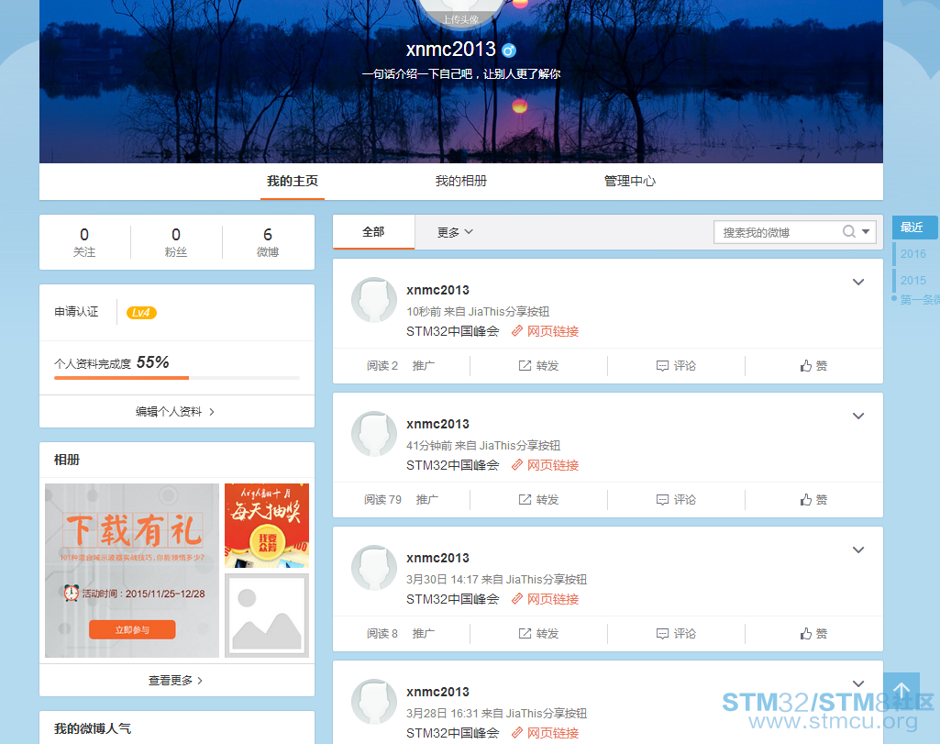Viewport: 940px width, 744px height.
Task: Repost (转发) the 10秒前 post
Action: pos(539,366)
